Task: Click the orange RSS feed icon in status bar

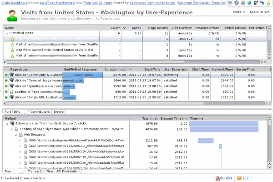Action: 239,178
